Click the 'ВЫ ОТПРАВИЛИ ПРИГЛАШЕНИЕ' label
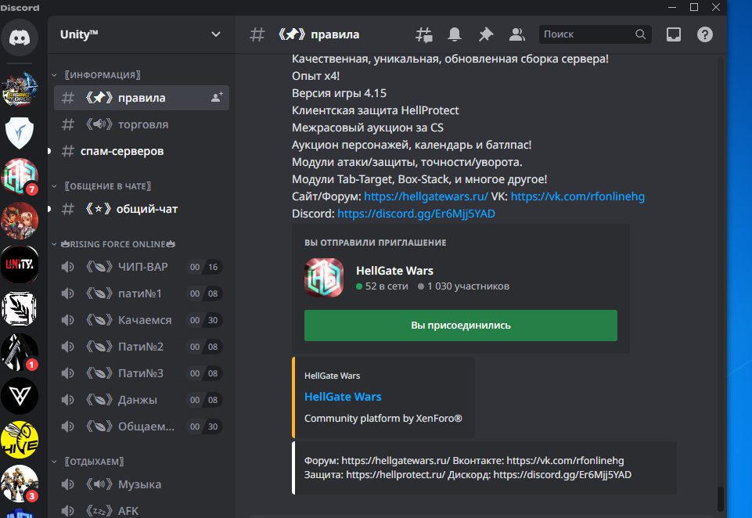Image resolution: width=752 pixels, height=518 pixels. pos(376,243)
